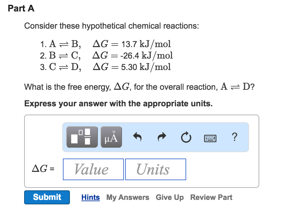
Task: Redo the undone equation entry
Action: coord(162,137)
